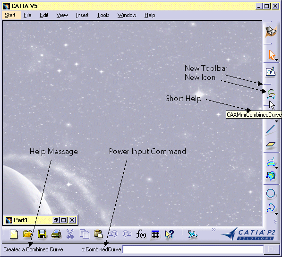Image resolution: width=282 pixels, height=257 pixels.
Task: Select the Line tool icon
Action: (271, 129)
